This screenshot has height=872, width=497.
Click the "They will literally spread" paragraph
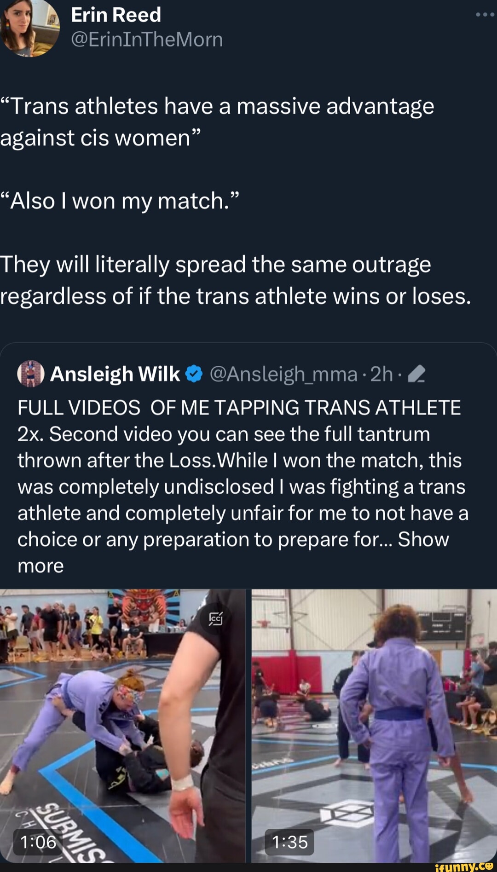click(x=235, y=280)
